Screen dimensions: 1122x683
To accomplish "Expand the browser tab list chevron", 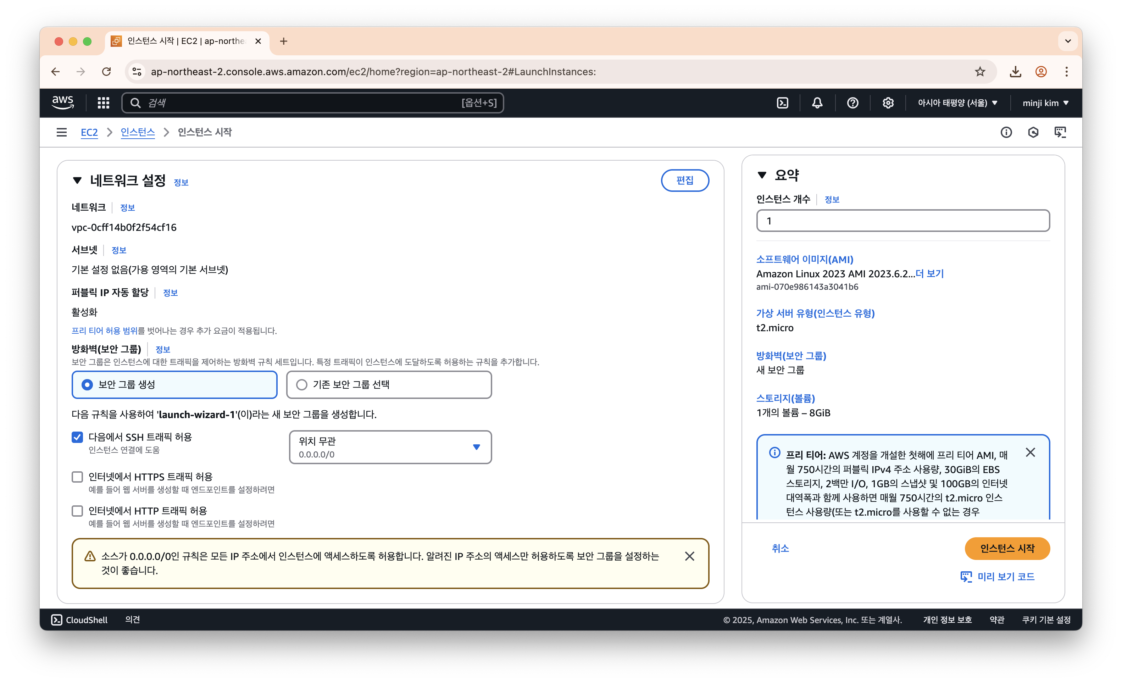I will coord(1068,41).
